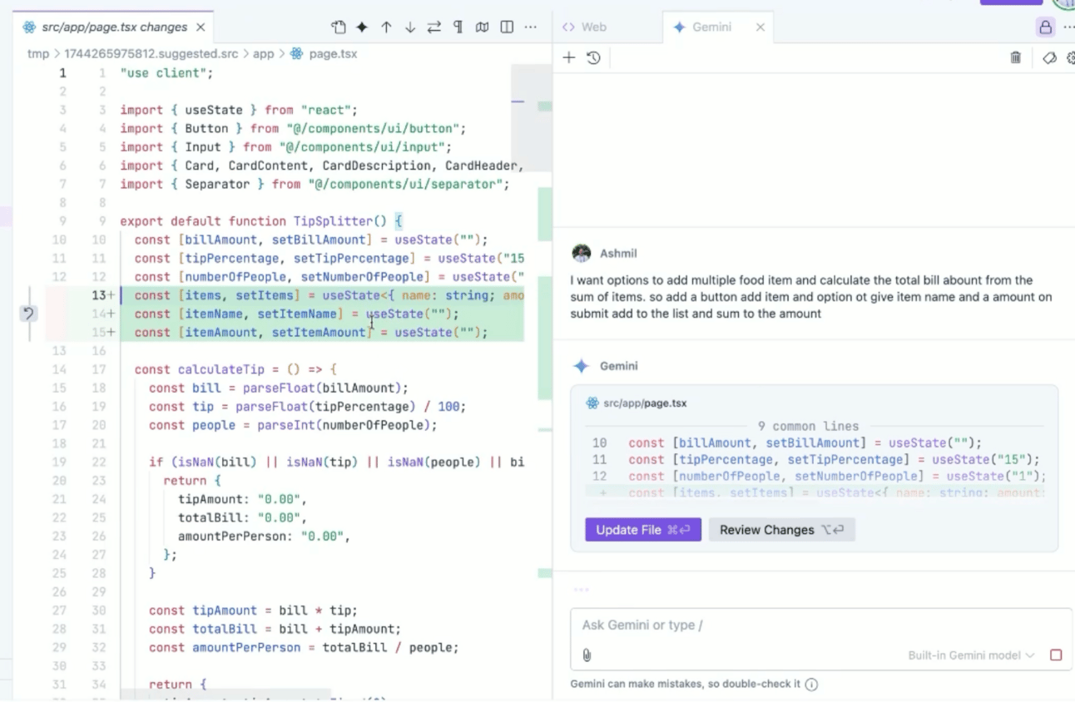Close the src/app/page.tsx changes tab
Viewport: 1075px width, 702px height.
[x=201, y=27]
